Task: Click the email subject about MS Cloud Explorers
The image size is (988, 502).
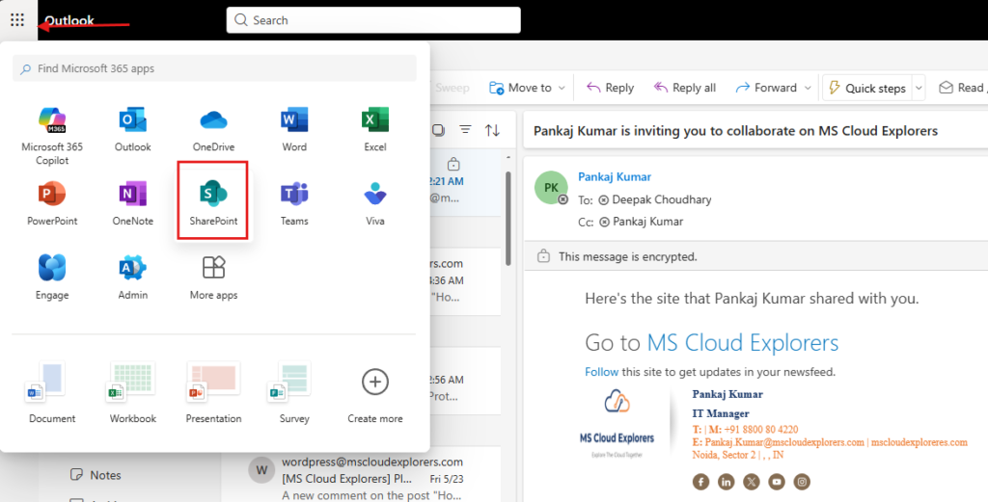Action: [735, 131]
